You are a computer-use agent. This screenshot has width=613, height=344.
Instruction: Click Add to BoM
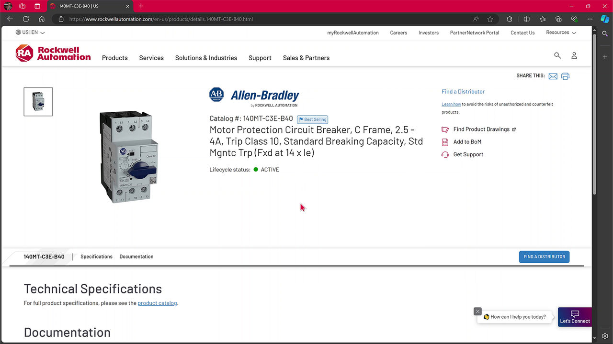point(467,142)
